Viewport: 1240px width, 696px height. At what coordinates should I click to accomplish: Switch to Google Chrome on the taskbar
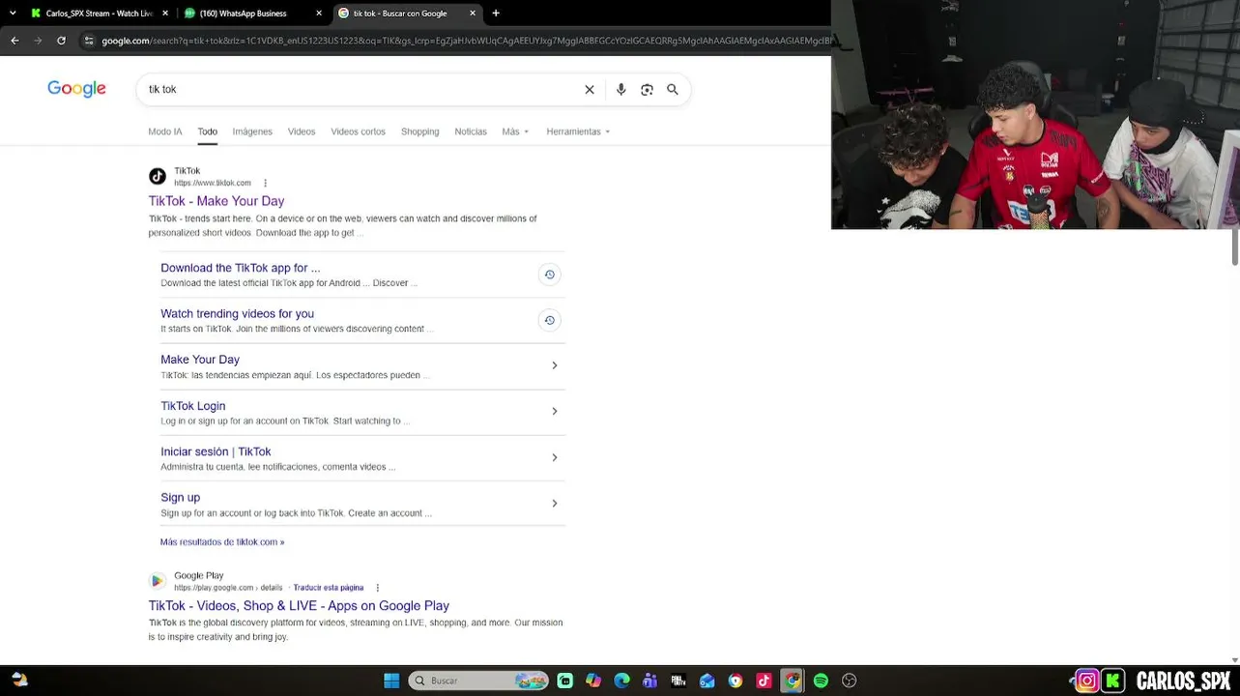tap(793, 681)
